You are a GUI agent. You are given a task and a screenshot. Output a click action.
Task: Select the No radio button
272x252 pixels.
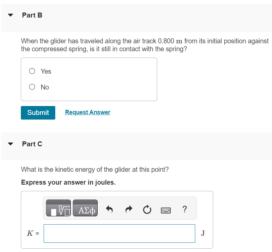[32, 87]
